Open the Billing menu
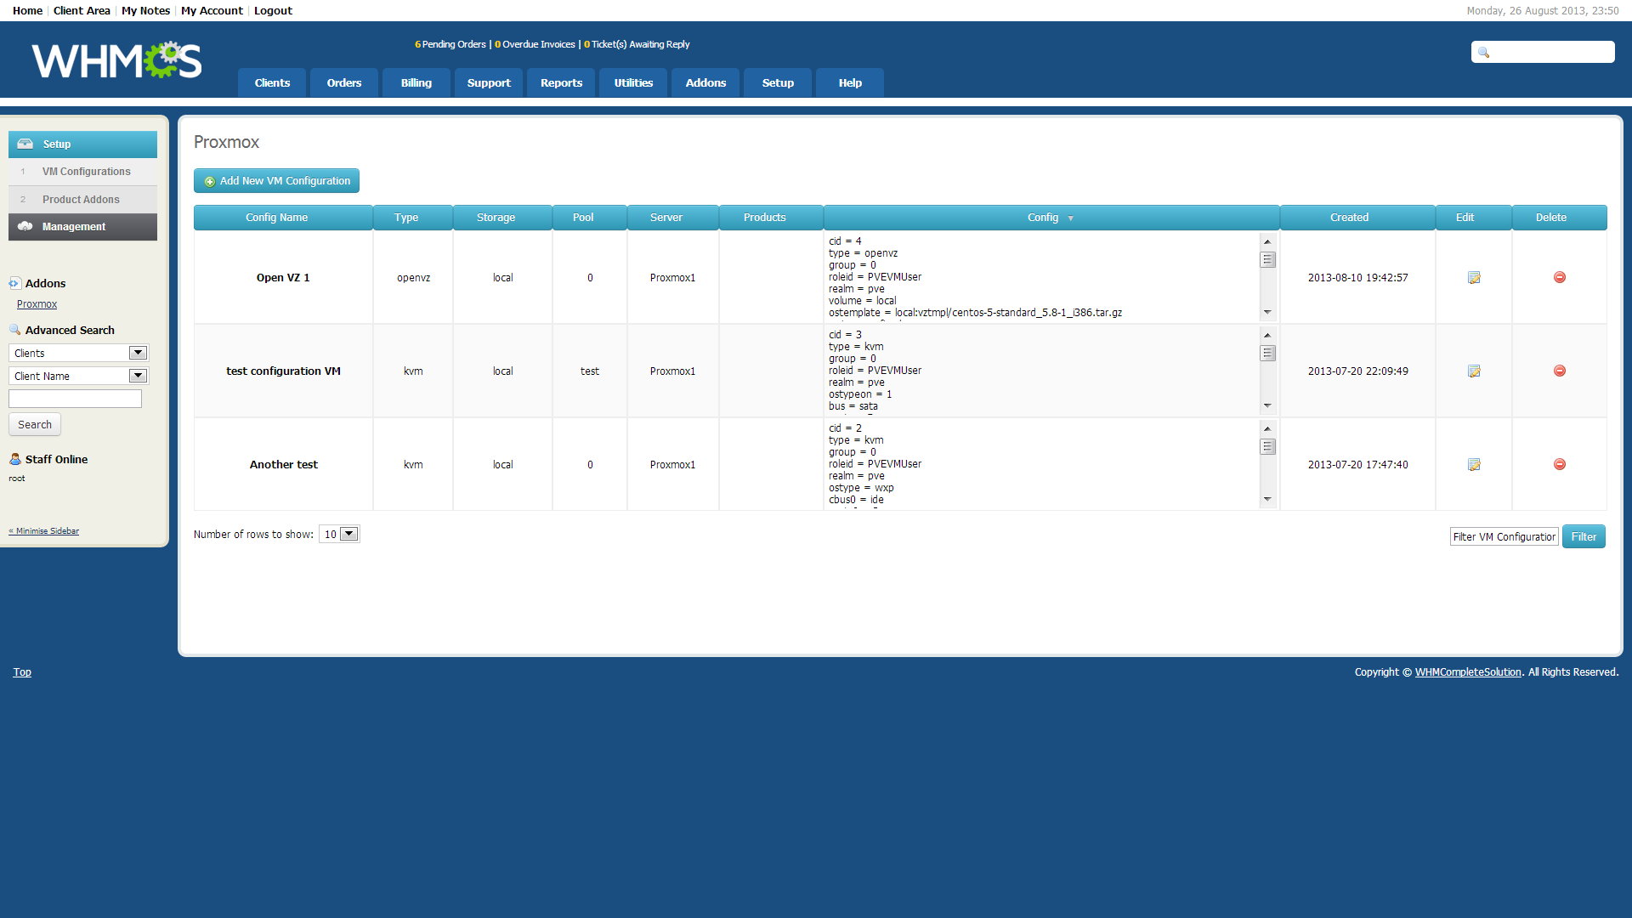Screen dimensions: 1632x918 (416, 82)
